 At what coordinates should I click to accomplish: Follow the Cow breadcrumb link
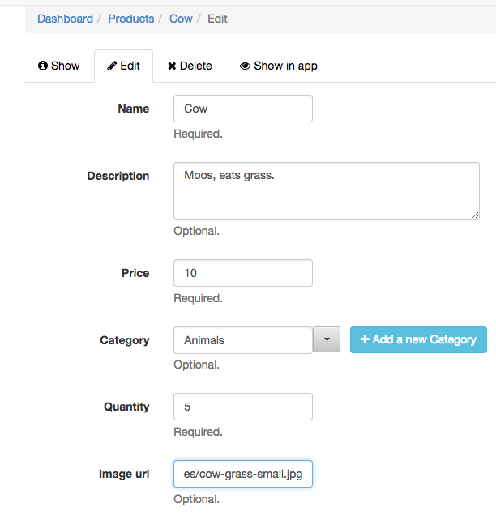click(x=181, y=19)
